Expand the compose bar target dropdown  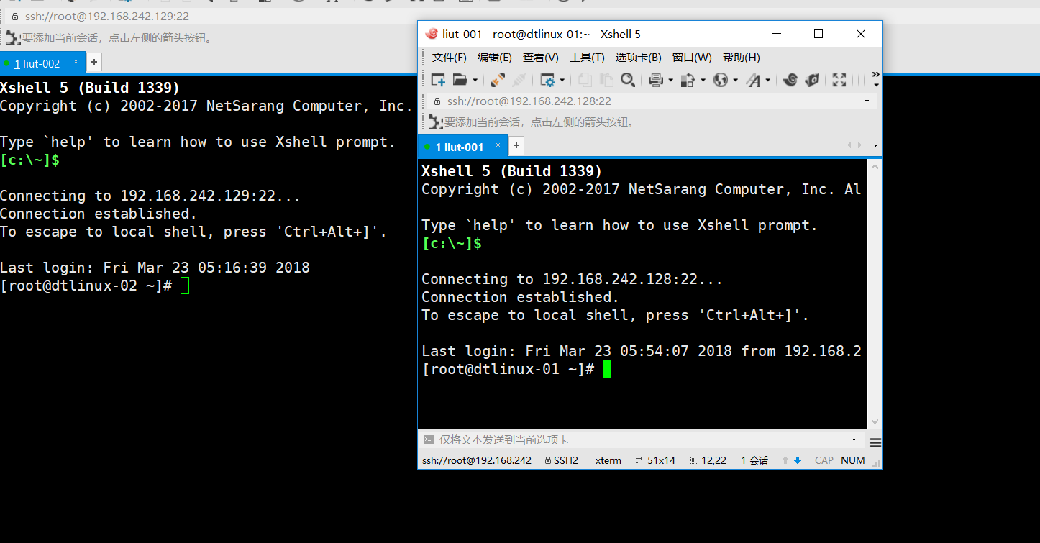[854, 439]
